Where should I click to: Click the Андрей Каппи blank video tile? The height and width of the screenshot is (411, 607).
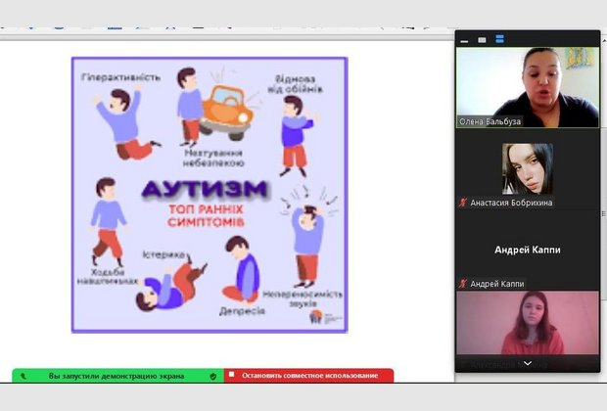coord(527,249)
